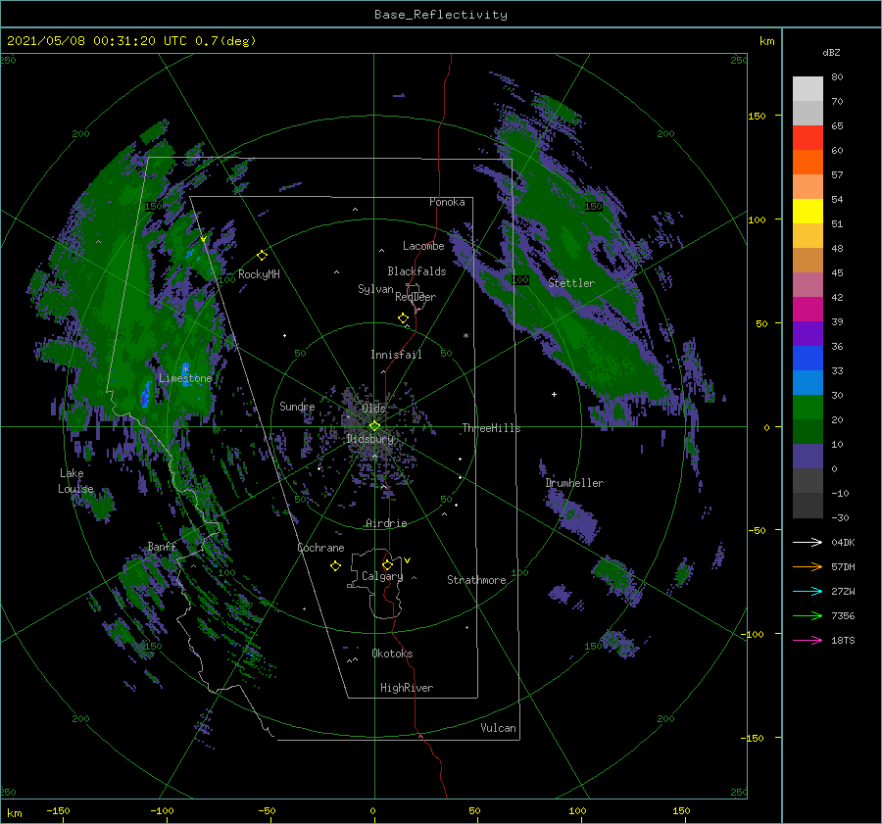The image size is (882, 824).
Task: Click the Sylvan label
Action: click(x=375, y=289)
